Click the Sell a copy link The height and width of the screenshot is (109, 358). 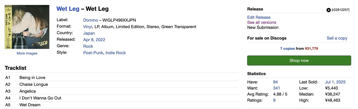pyautogui.click(x=337, y=38)
